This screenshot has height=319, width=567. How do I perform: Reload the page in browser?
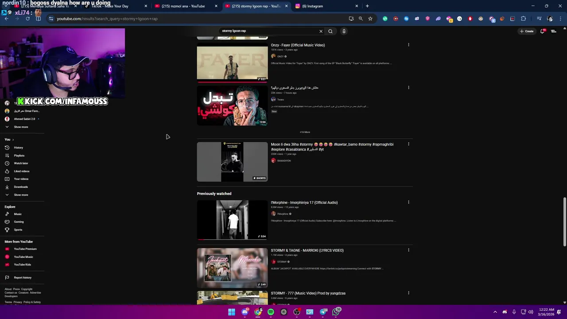coord(27,19)
